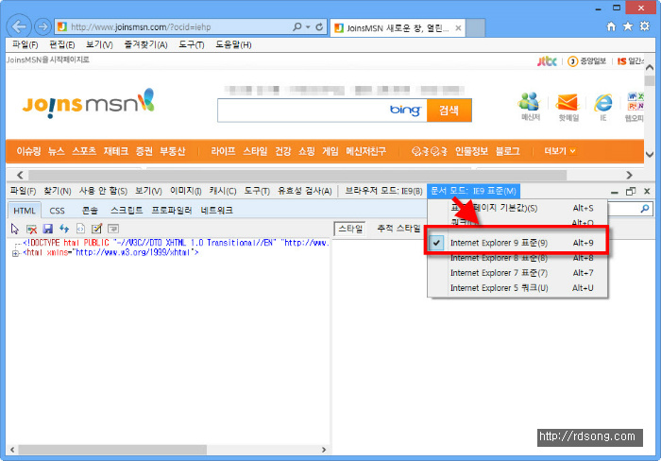Go back with the browser back arrow
Viewport: 661px width, 461px height.
coord(19,27)
